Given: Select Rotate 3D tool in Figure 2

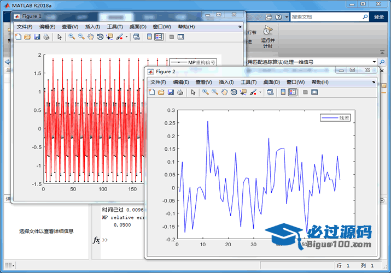Looking at the screenshot, I should point(234,92).
